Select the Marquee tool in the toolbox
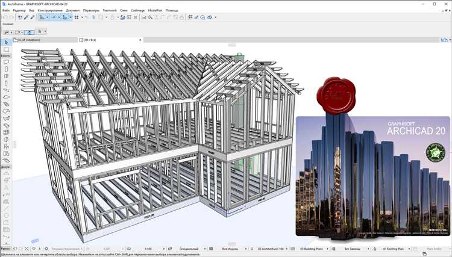Screen dimensions: 452x257 point(6,49)
